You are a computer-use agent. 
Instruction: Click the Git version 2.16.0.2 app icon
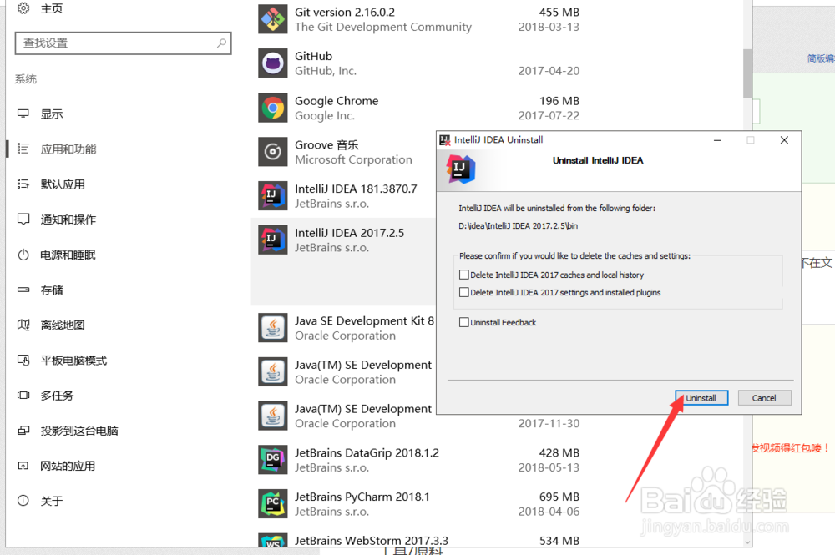pyautogui.click(x=273, y=19)
